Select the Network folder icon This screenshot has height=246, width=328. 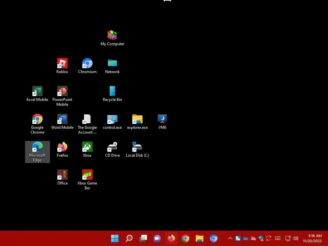(x=112, y=66)
